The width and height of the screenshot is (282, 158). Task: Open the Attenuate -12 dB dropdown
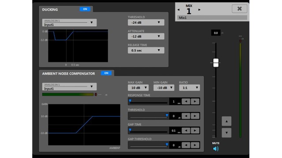[x=146, y=36]
